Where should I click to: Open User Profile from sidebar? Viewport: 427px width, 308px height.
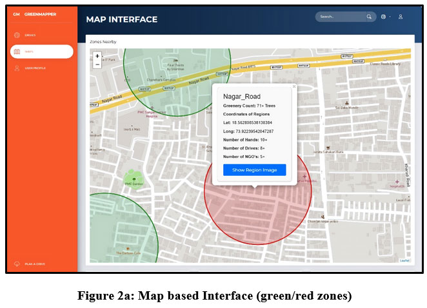34,68
